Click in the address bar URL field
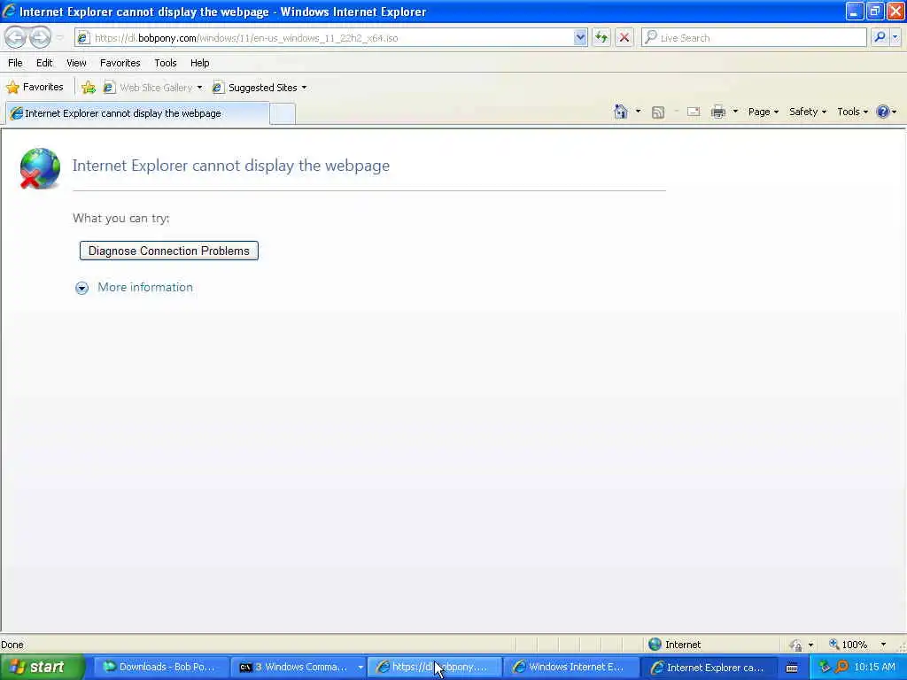The image size is (907, 680). pyautogui.click(x=332, y=38)
